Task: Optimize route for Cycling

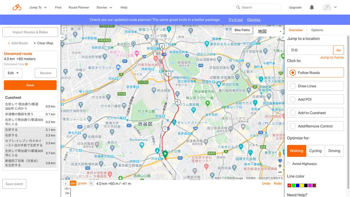Action: point(315,151)
